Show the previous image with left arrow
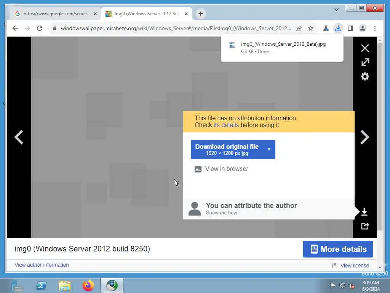This screenshot has width=390, height=293. (19, 137)
